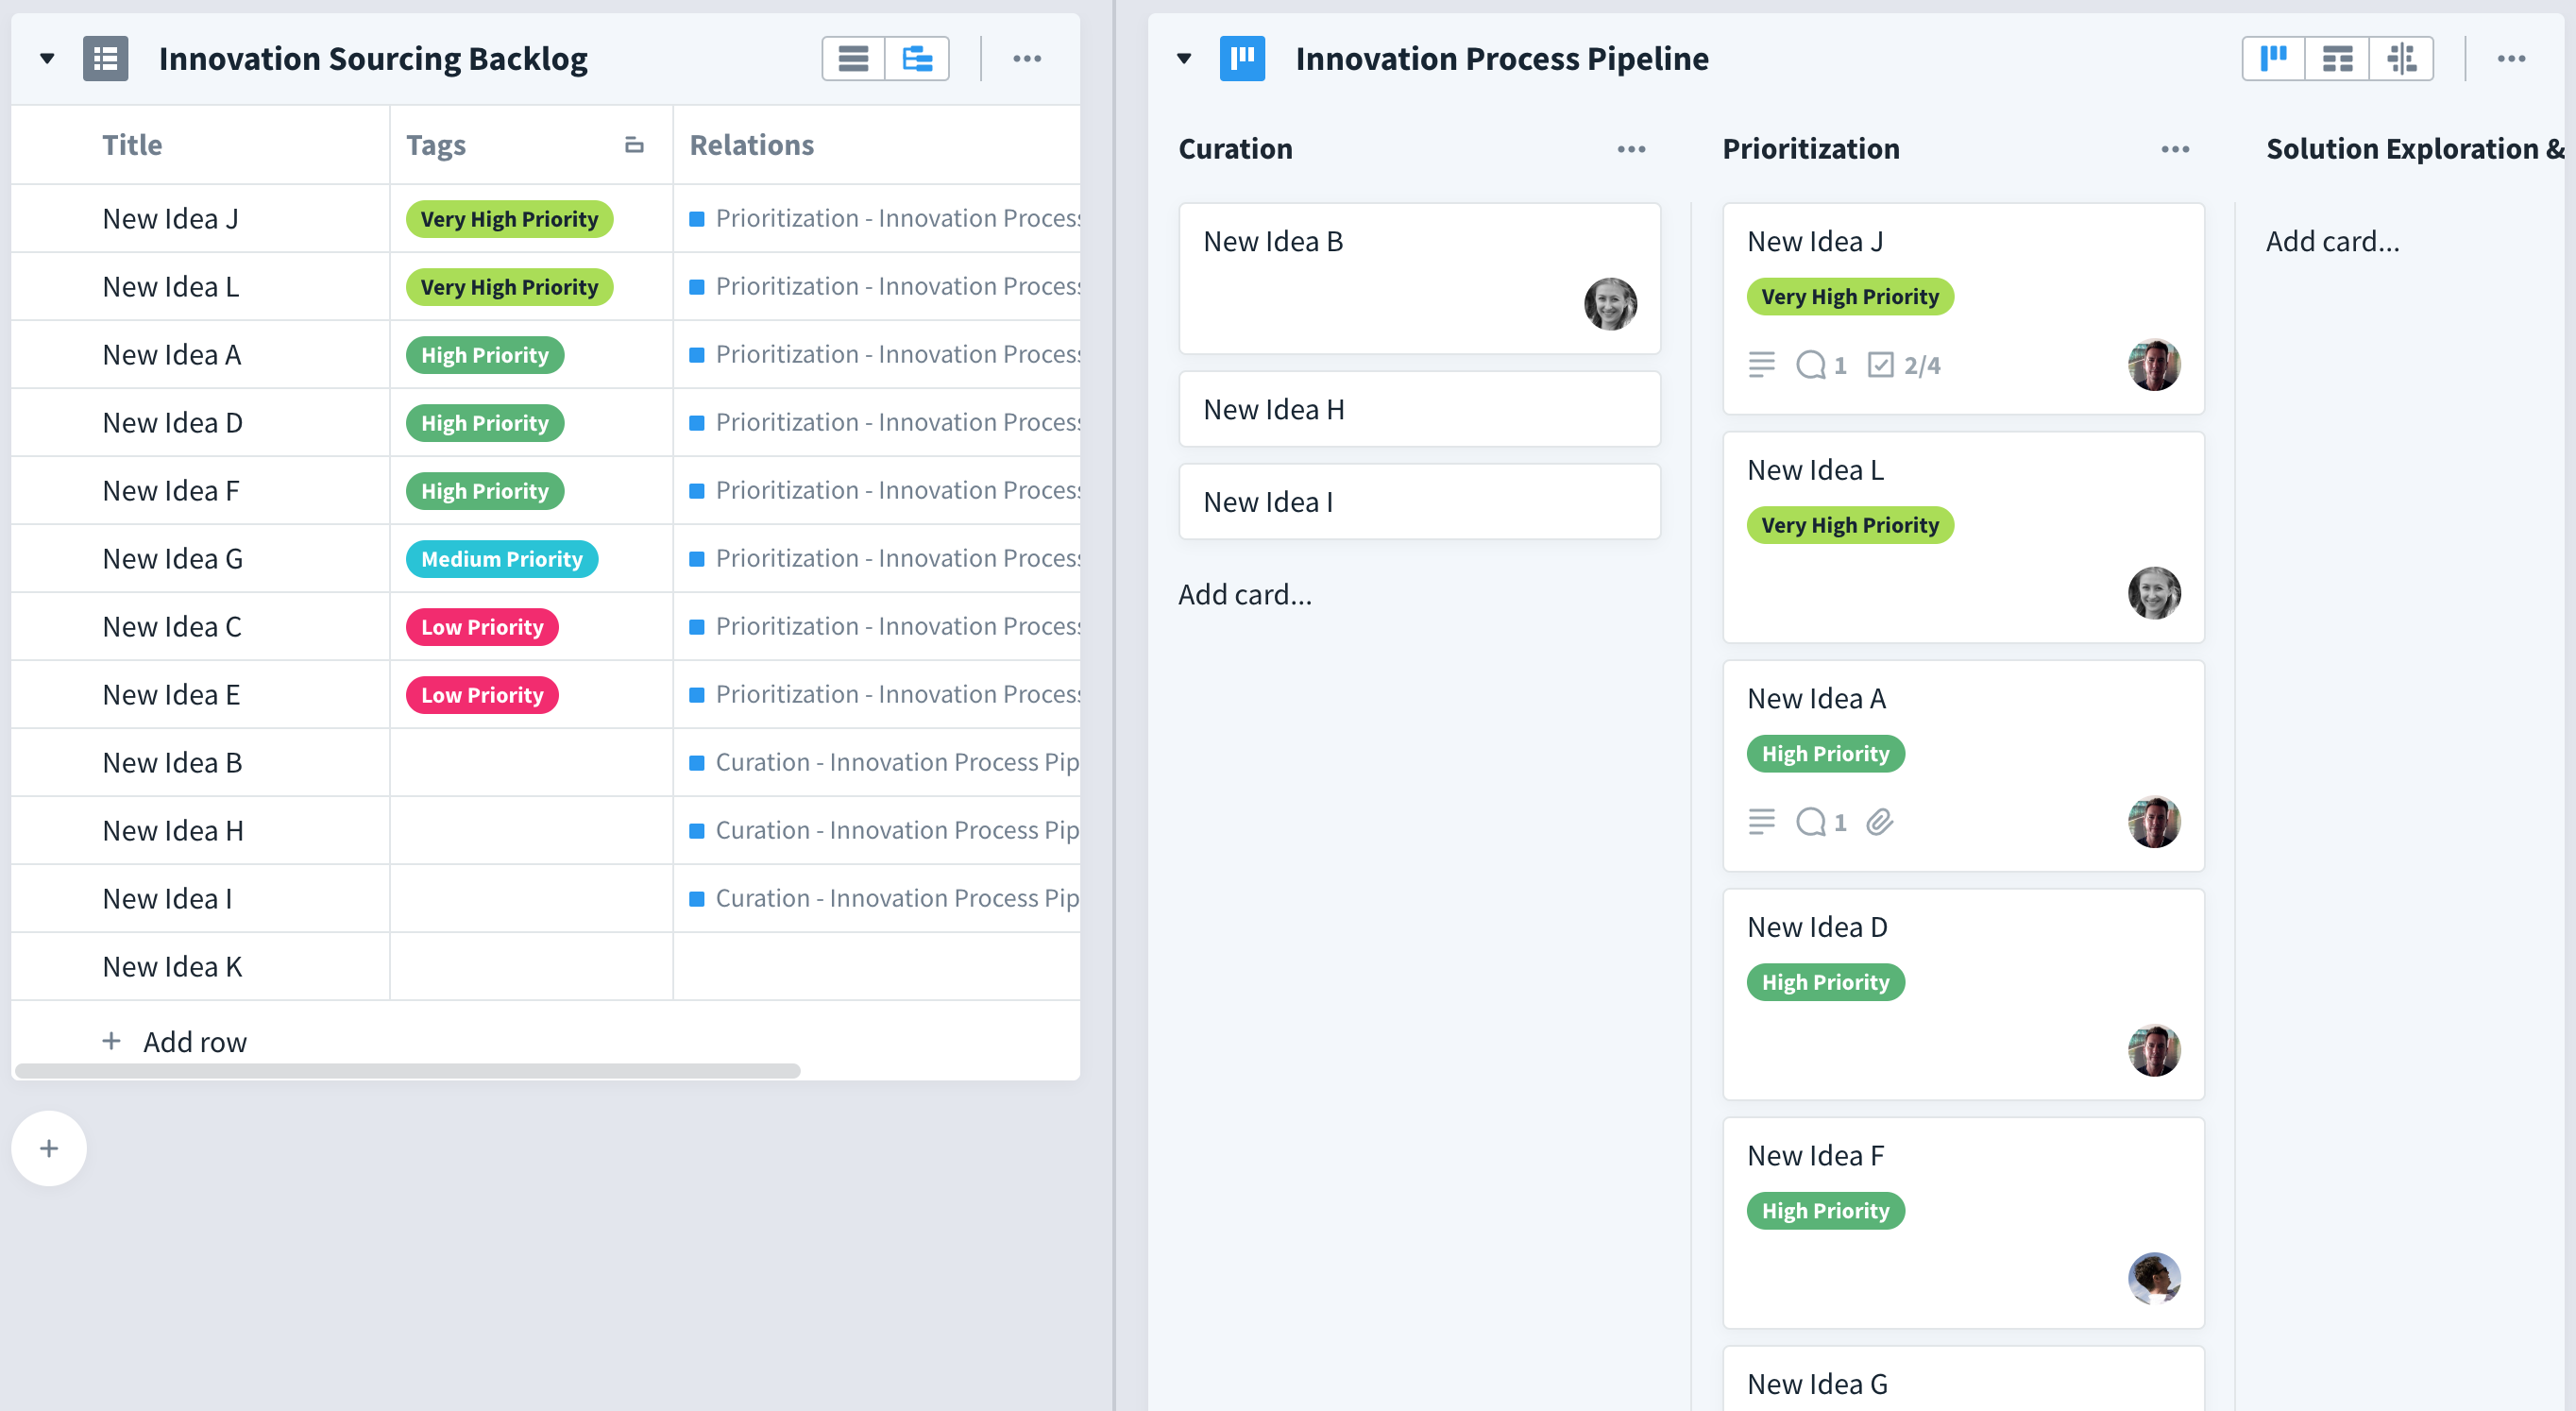Select table view icon for the pipeline
The width and height of the screenshot is (2576, 1411).
coord(2337,59)
